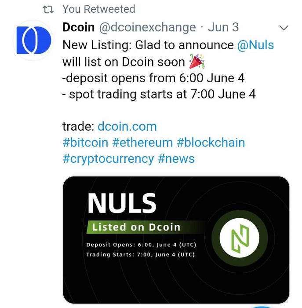This screenshot has width=302, height=308.
Task: Click the Jun 3 timestamp
Action: tap(223, 27)
